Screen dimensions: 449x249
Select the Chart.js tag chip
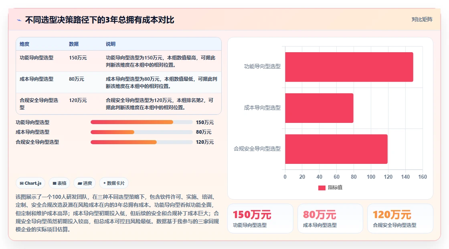pyautogui.click(x=30, y=183)
